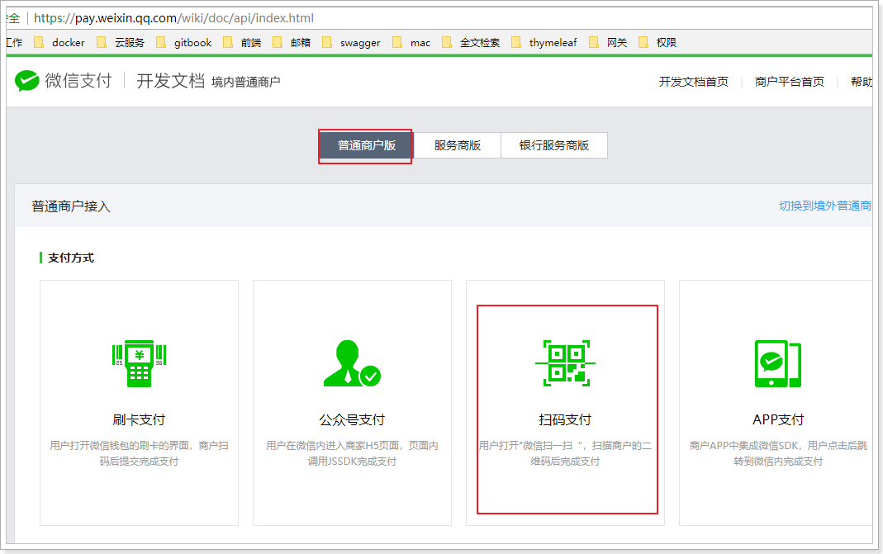Switch to the 银行服务商版 tab
883x554 pixels.
click(554, 146)
